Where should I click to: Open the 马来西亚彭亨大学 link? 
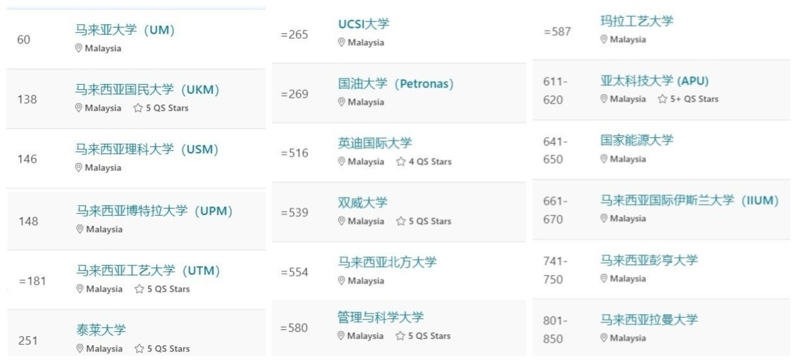[649, 260]
